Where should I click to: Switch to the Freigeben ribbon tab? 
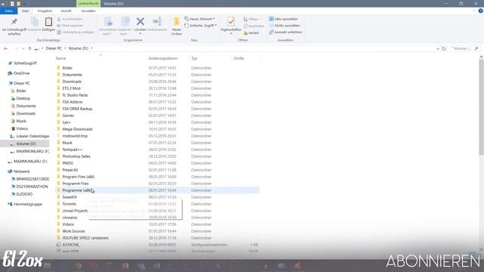click(x=45, y=11)
